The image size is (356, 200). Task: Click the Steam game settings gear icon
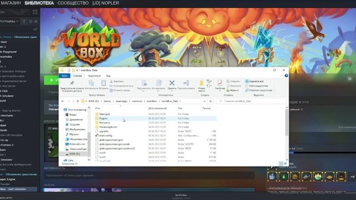click(x=350, y=78)
